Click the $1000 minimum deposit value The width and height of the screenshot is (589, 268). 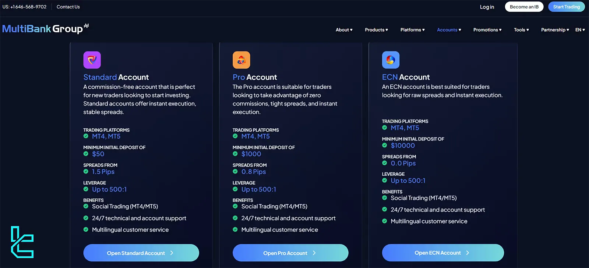click(251, 154)
